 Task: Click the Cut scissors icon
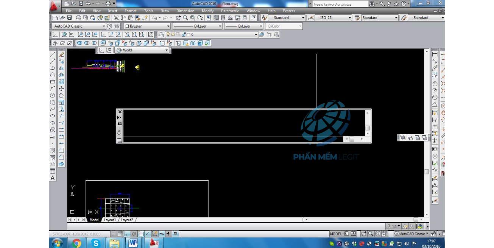116,18
